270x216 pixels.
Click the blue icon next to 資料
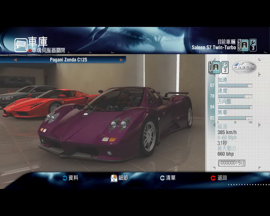pos(64,178)
